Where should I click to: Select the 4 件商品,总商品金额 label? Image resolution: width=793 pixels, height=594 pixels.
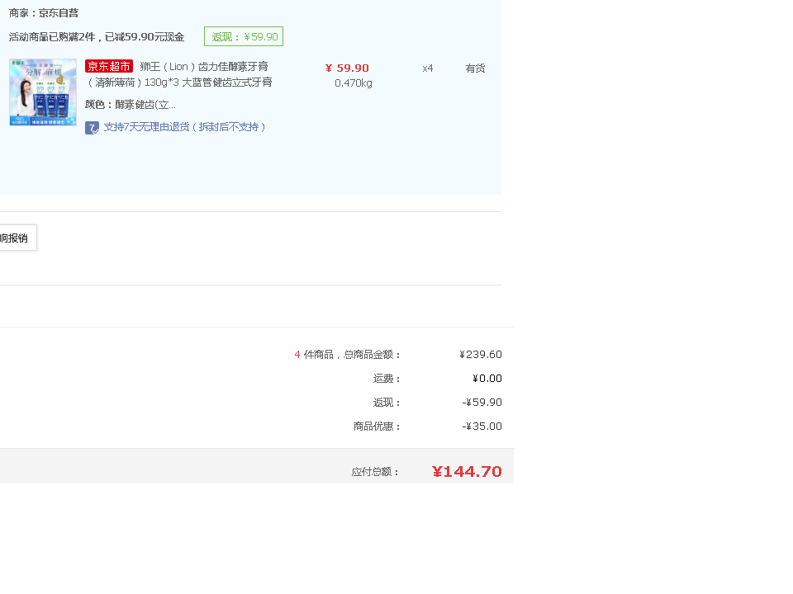point(348,355)
